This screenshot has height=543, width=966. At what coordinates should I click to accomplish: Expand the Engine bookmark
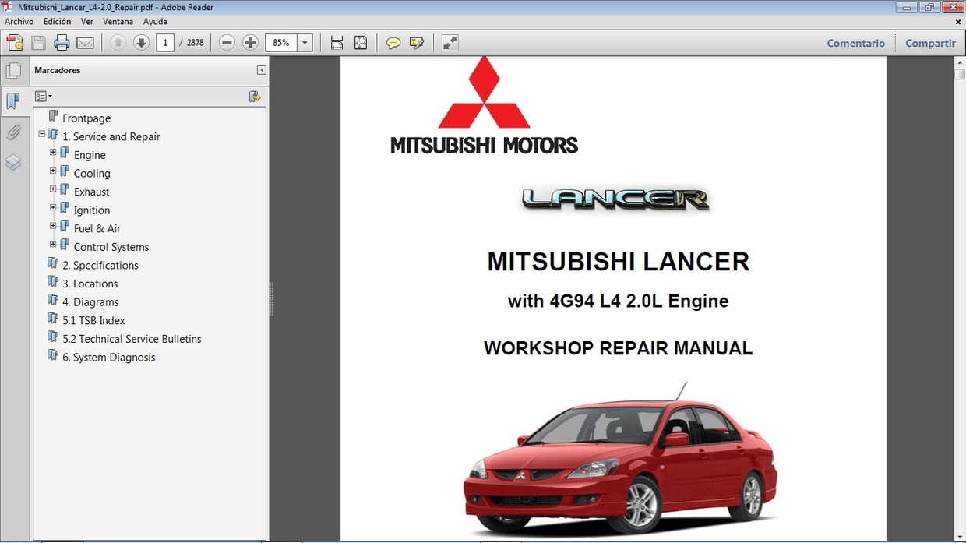(53, 153)
